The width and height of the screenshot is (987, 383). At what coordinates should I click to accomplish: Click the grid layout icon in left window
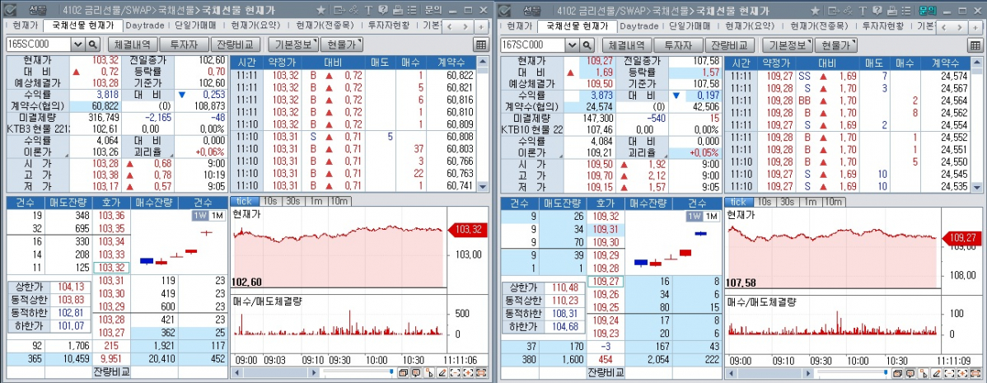pyautogui.click(x=480, y=44)
